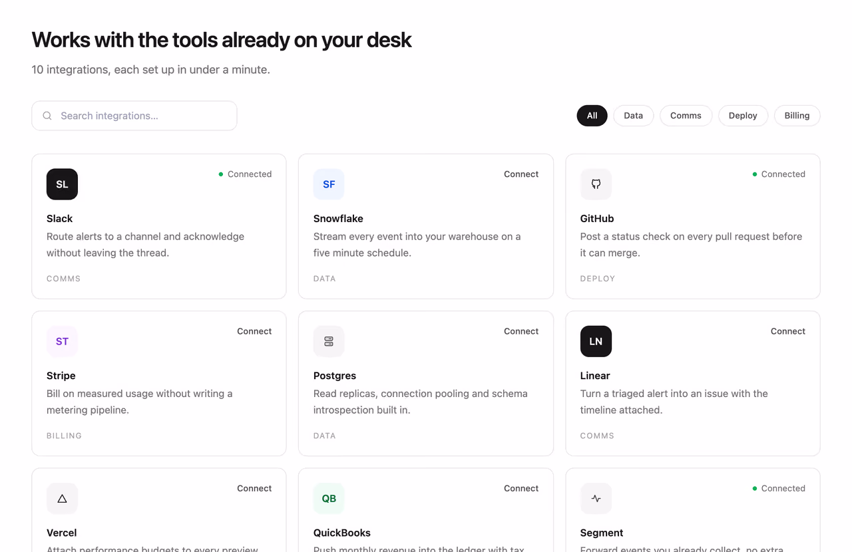Click the Slack SL logo icon
Screen dimensions: 852x552
point(62,184)
